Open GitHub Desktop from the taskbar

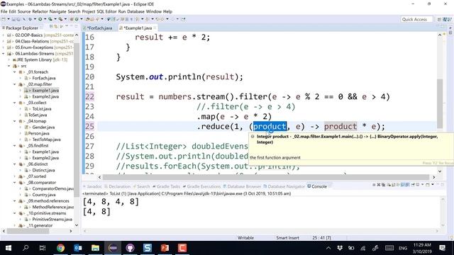tap(130, 248)
